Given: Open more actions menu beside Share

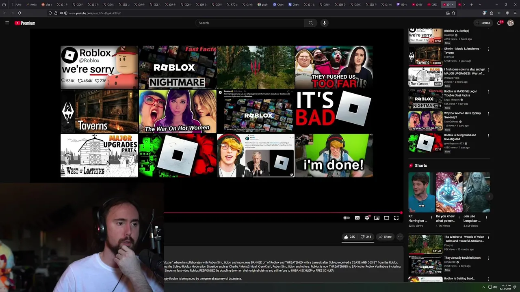Looking at the screenshot, I should pyautogui.click(x=400, y=237).
